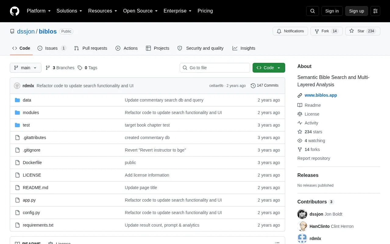Image resolution: width=390 pixels, height=244 pixels.
Task: Click the link icon beside www.biblos.app
Action: pos(300,95)
